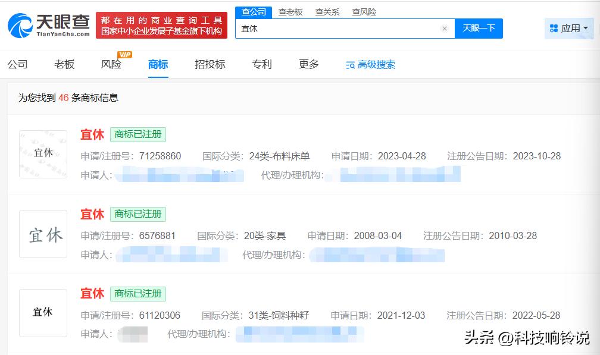
Task: Click thumbnail of trademark 71258860
Action: (x=43, y=154)
